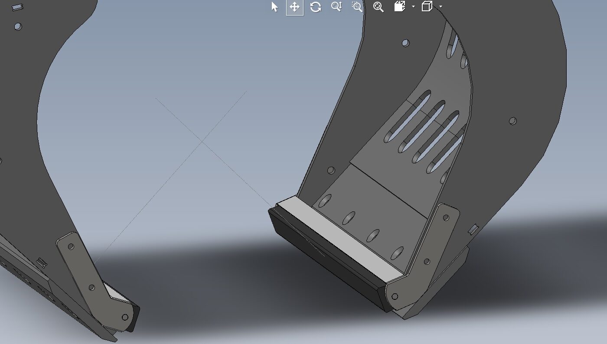Pick the Zoom to area tool
Image resolution: width=607 pixels, height=344 pixels.
point(357,6)
